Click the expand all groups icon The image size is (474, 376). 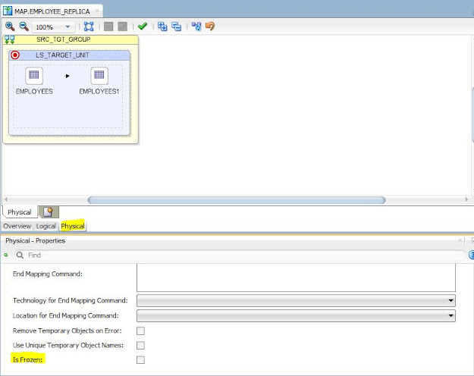tap(162, 27)
